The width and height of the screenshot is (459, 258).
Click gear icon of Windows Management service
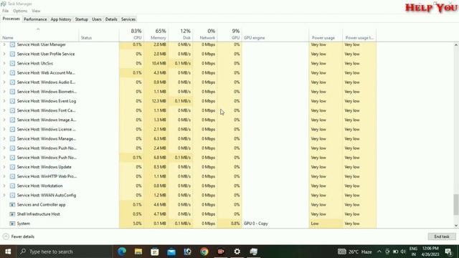tap(12, 138)
